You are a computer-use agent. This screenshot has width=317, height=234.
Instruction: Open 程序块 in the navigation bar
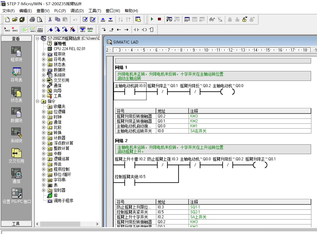coord(16,54)
